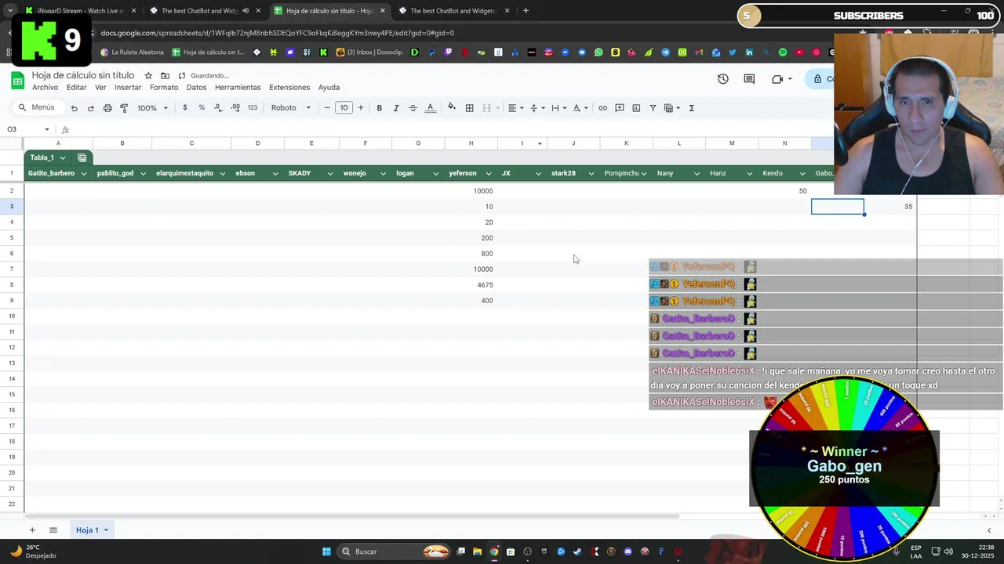Print the spreadsheet
Image resolution: width=1004 pixels, height=564 pixels.
click(x=107, y=108)
